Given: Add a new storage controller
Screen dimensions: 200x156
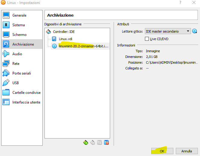Looking at the screenshot, I should click(86, 142).
